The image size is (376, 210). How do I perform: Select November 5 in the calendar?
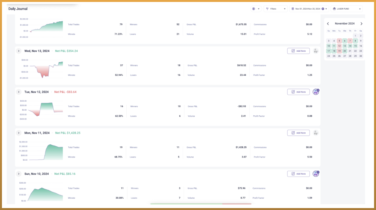point(339,41)
